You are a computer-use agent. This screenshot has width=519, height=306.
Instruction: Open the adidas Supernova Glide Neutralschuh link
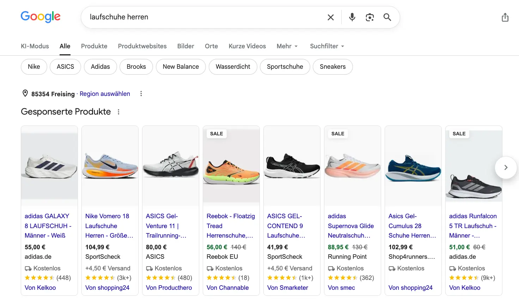point(351,226)
